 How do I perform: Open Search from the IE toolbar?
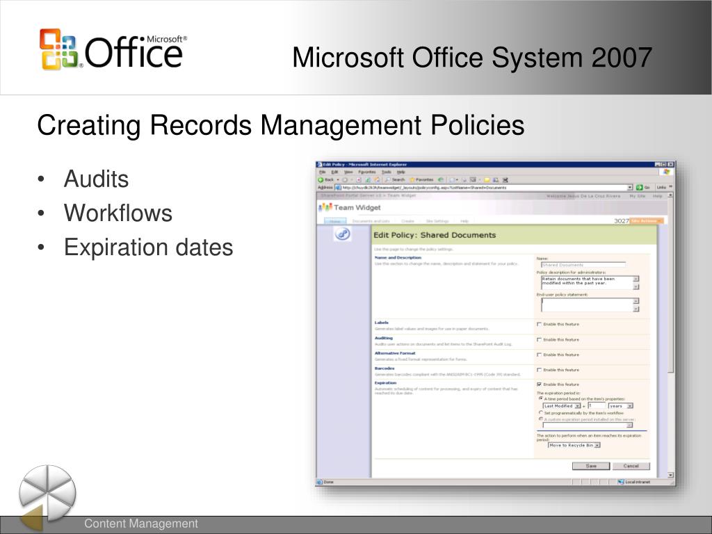pos(395,180)
